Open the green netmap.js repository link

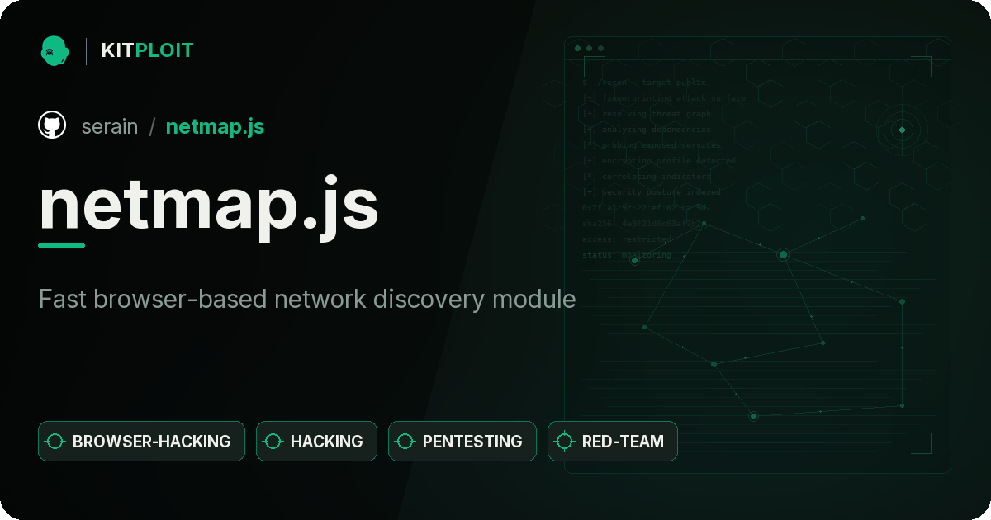pyautogui.click(x=215, y=126)
